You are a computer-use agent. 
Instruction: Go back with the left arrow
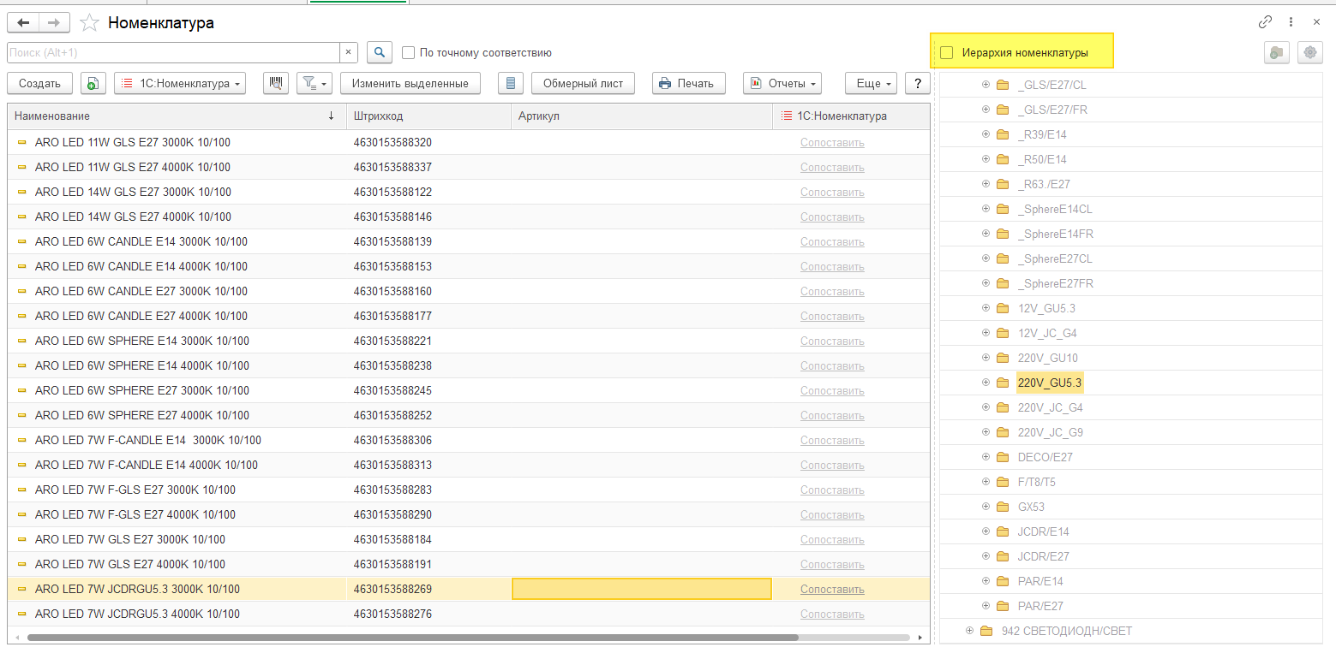pyautogui.click(x=23, y=23)
